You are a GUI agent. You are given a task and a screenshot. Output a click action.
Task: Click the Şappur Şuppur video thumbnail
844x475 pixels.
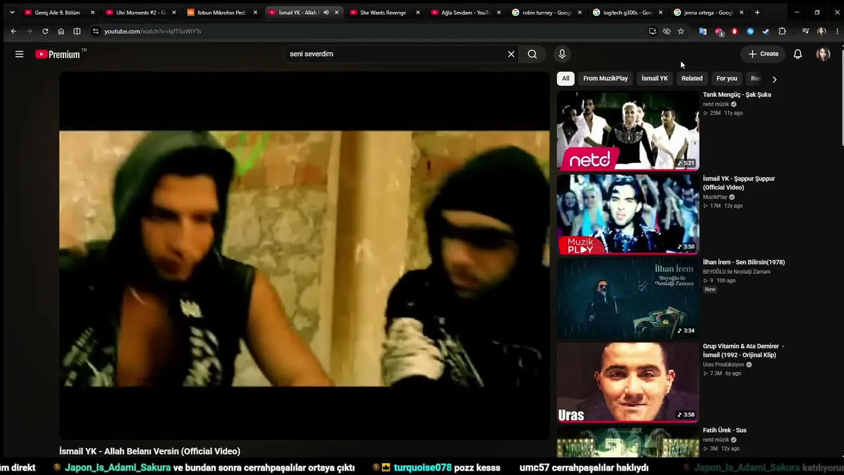(x=628, y=214)
